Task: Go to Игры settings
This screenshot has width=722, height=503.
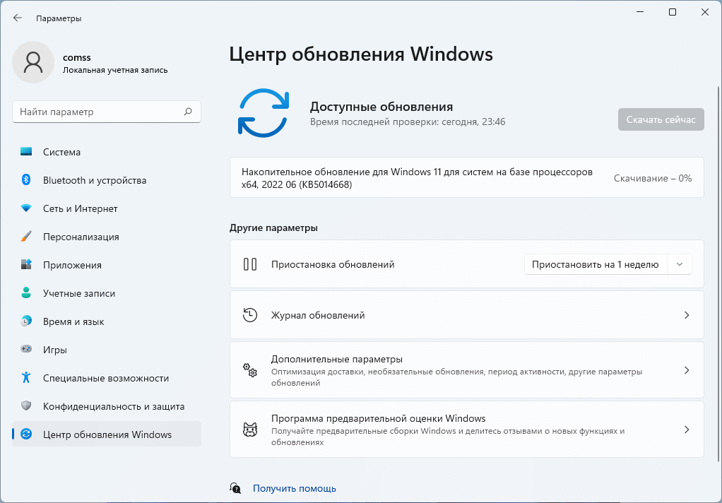Action: pos(107,350)
